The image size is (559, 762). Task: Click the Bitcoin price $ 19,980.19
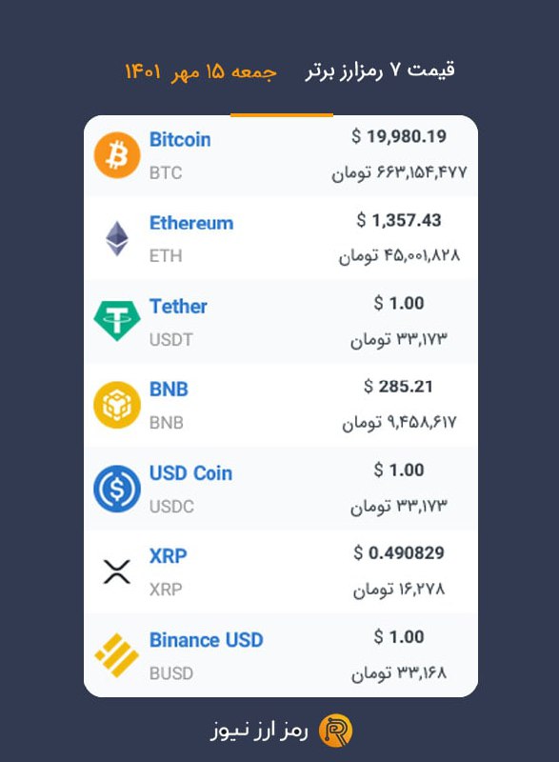tap(399, 136)
